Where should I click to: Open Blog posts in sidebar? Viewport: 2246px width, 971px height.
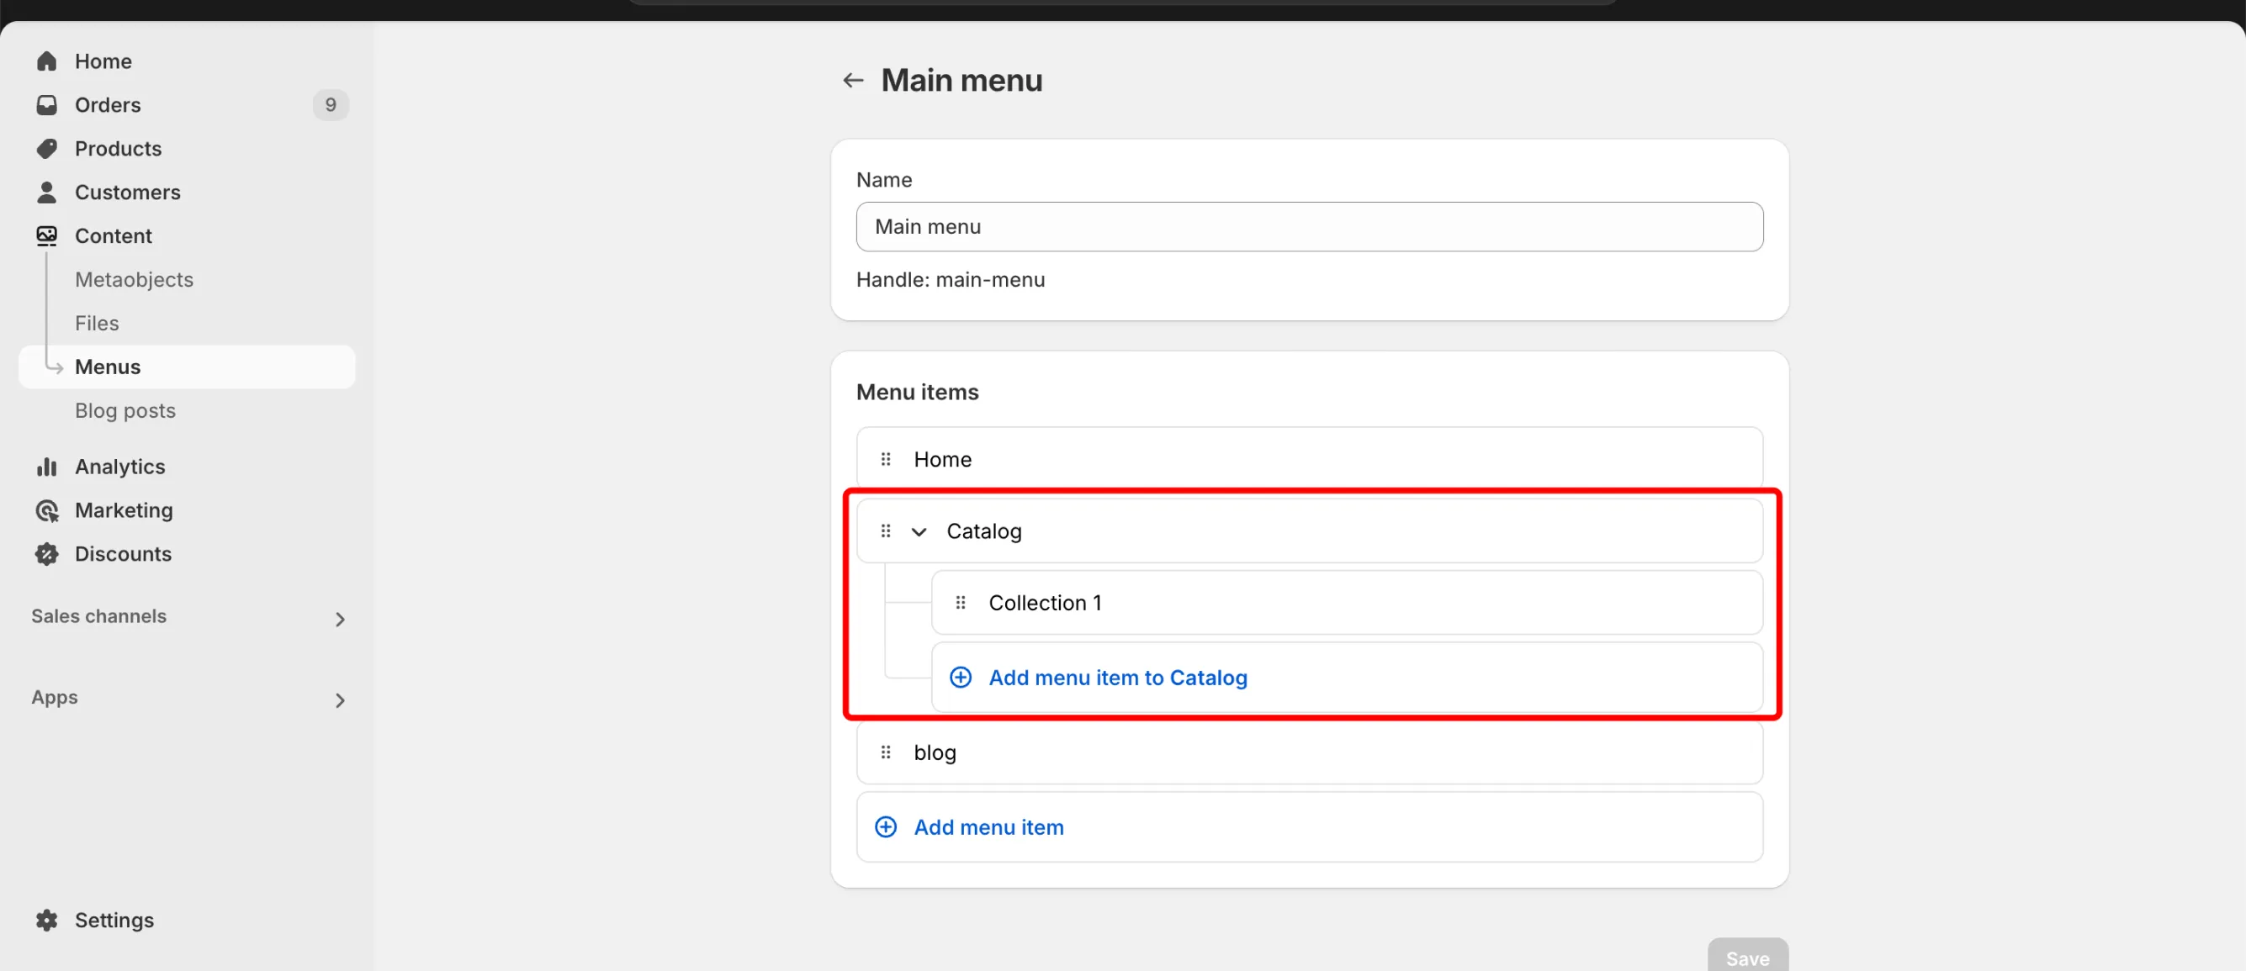tap(125, 409)
